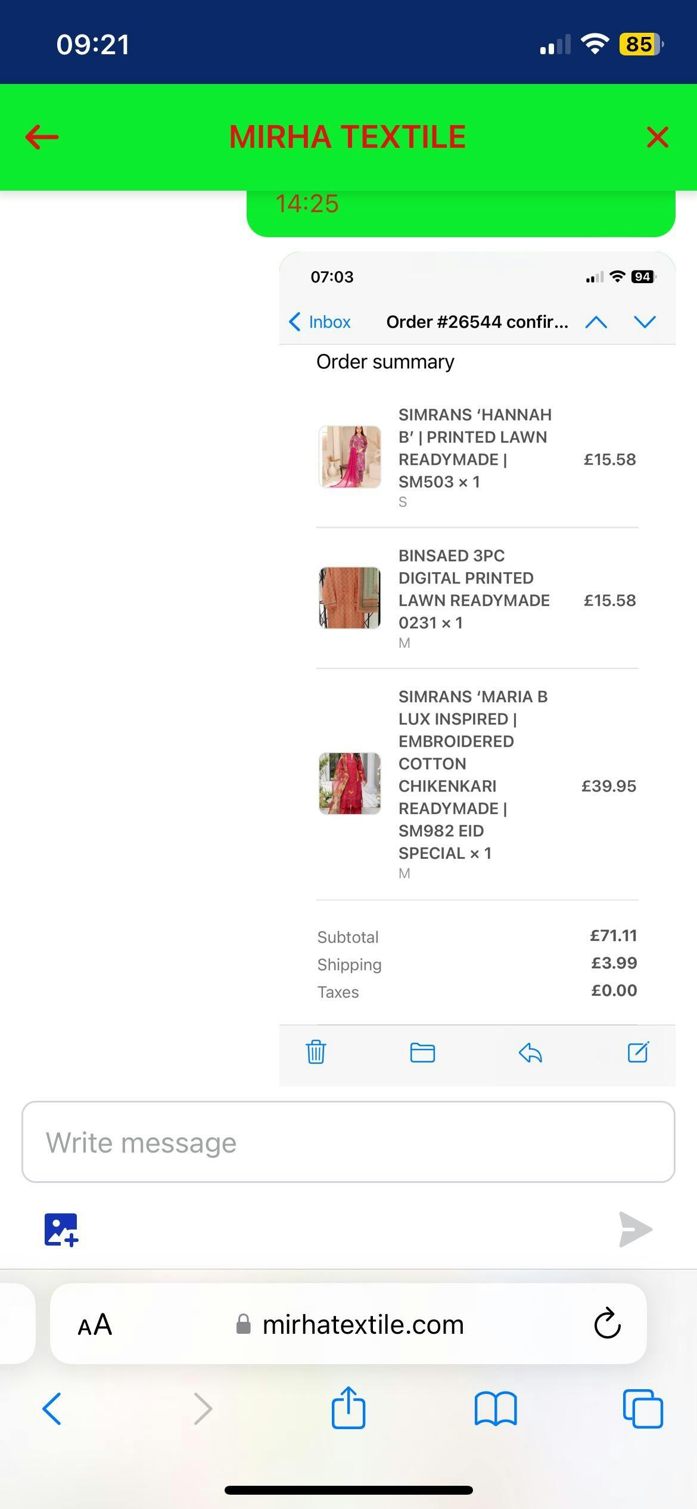Viewport: 697px width, 1509px height.
Task: Tap the trash icon in mail toolbar
Action: (316, 1052)
